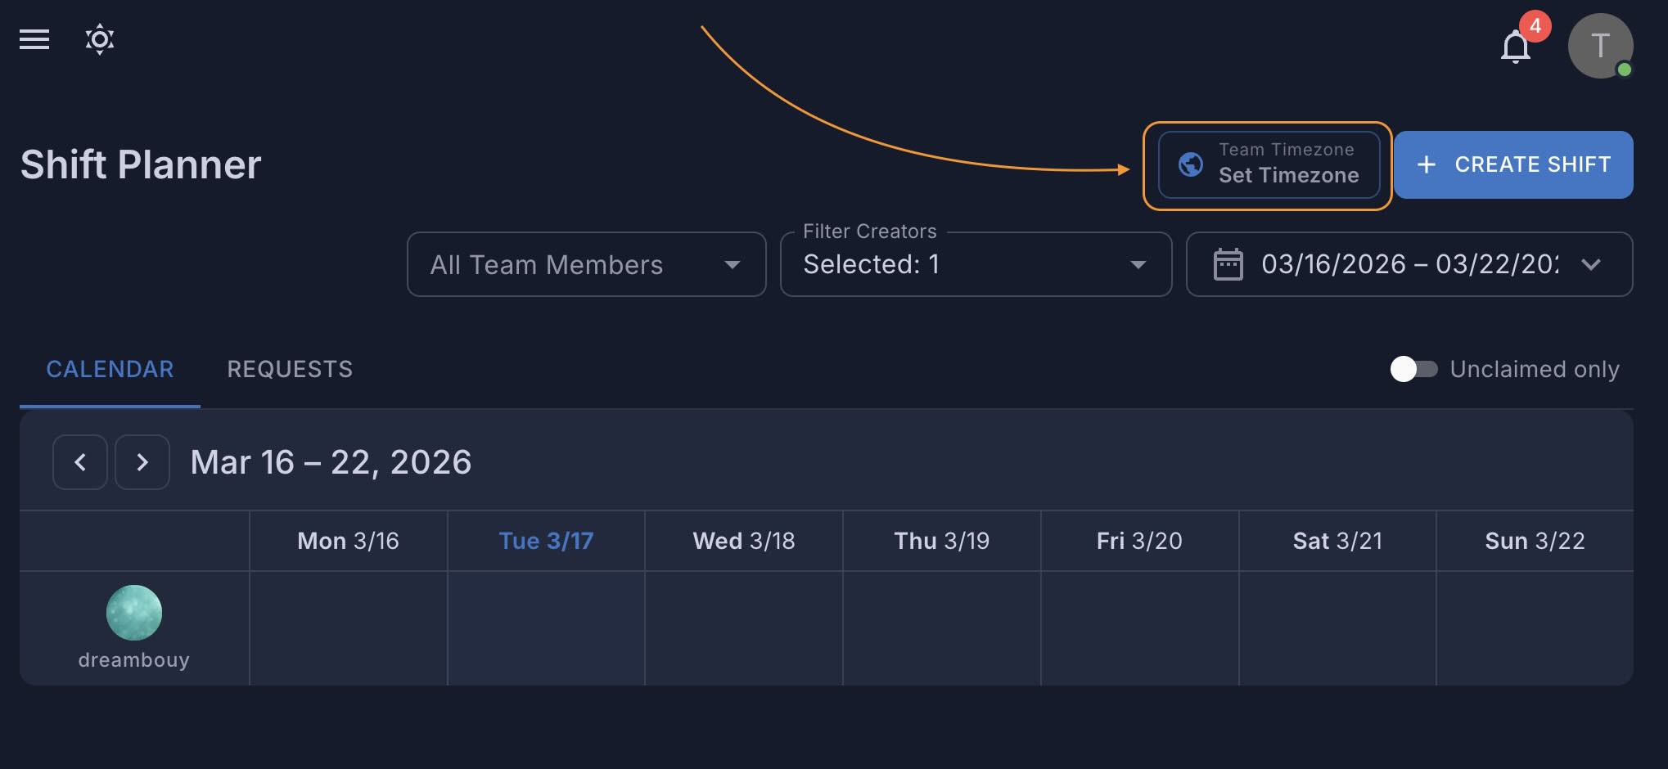Expand date range chevron

coord(1590,264)
